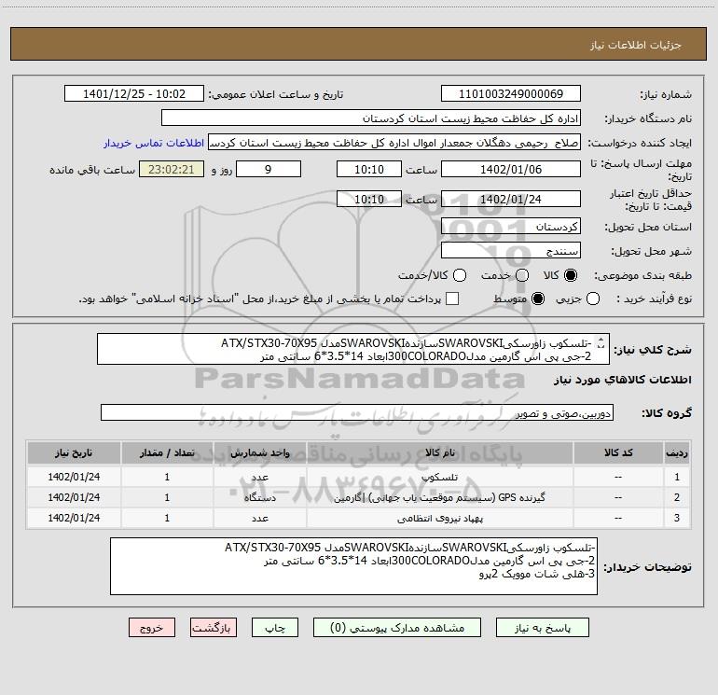Click the واحد شمارش column header

click(x=259, y=452)
